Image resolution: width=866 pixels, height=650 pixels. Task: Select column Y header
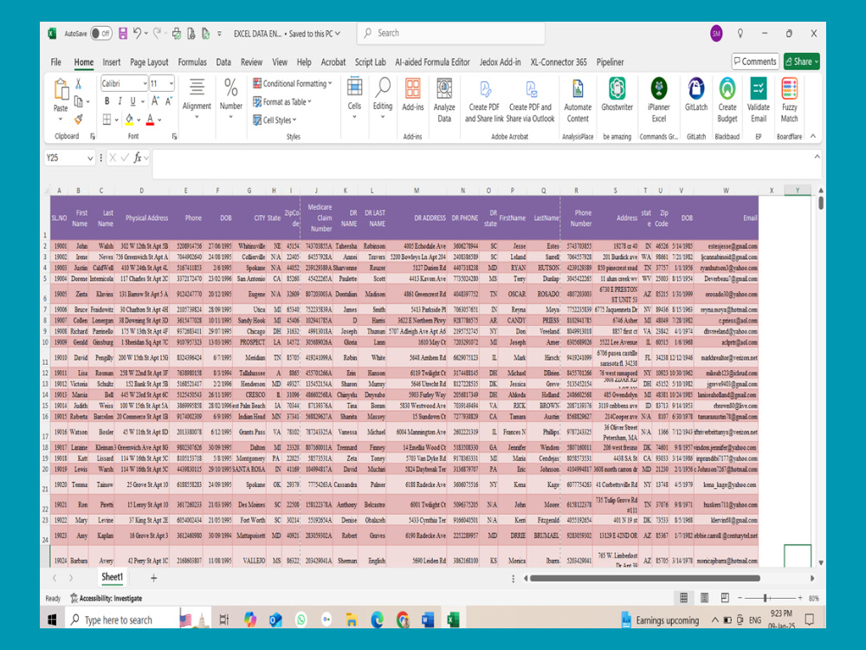coord(797,190)
